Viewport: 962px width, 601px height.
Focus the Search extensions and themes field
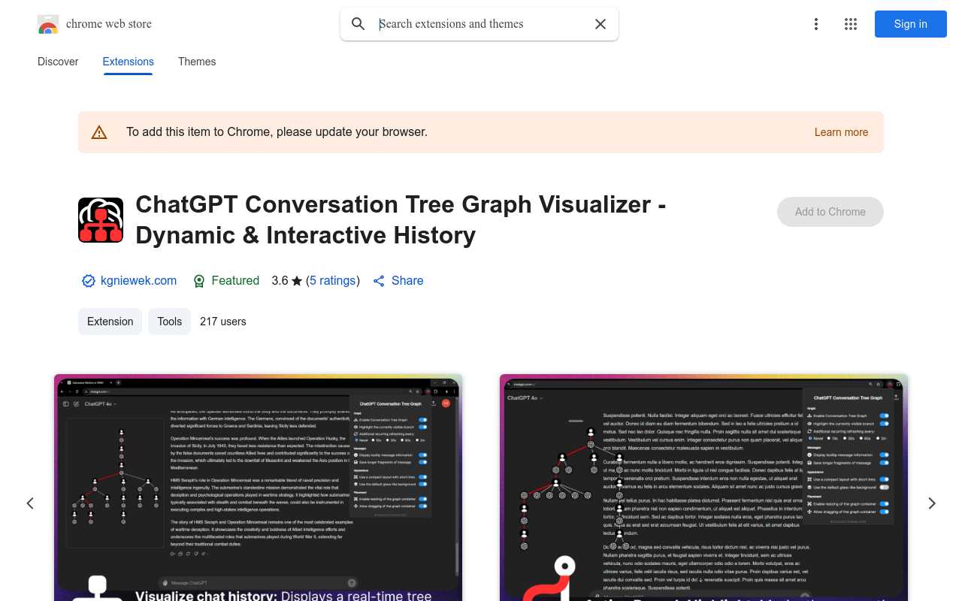point(481,24)
